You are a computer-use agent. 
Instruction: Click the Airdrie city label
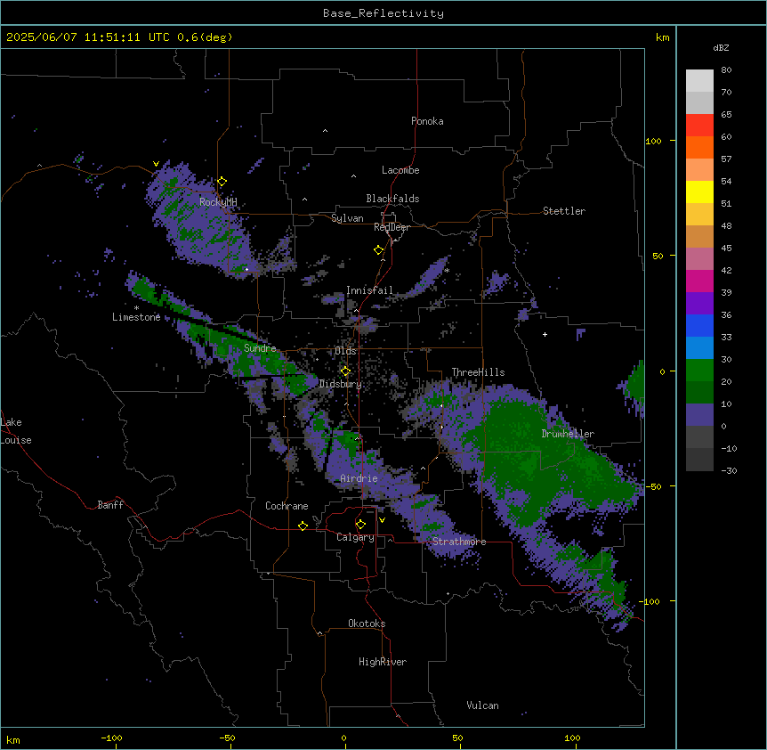coord(359,478)
